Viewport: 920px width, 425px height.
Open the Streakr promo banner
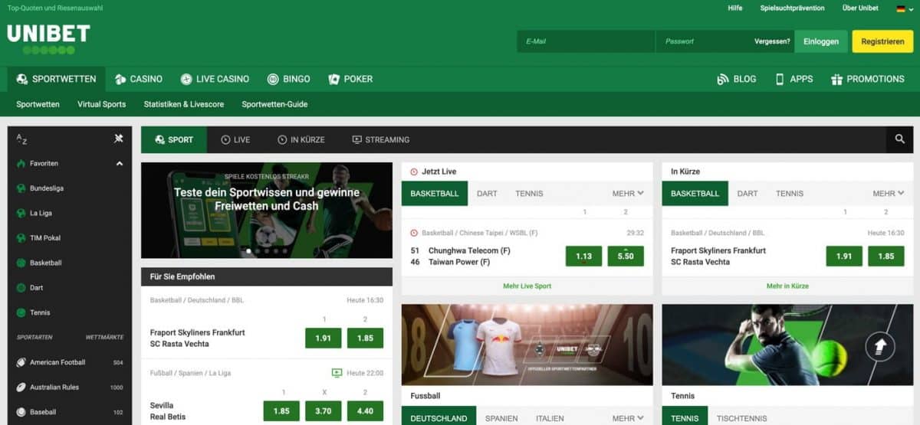(x=267, y=210)
